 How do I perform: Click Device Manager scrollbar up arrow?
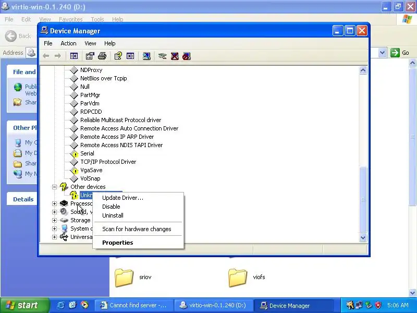coord(363,70)
